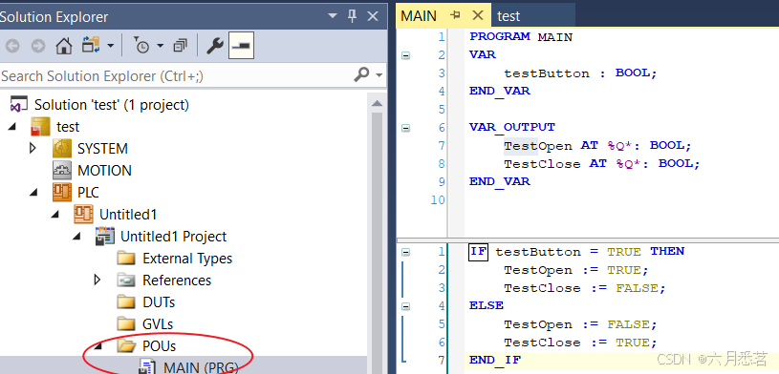Click the Home icon in Solution Explorer toolbar

click(64, 46)
